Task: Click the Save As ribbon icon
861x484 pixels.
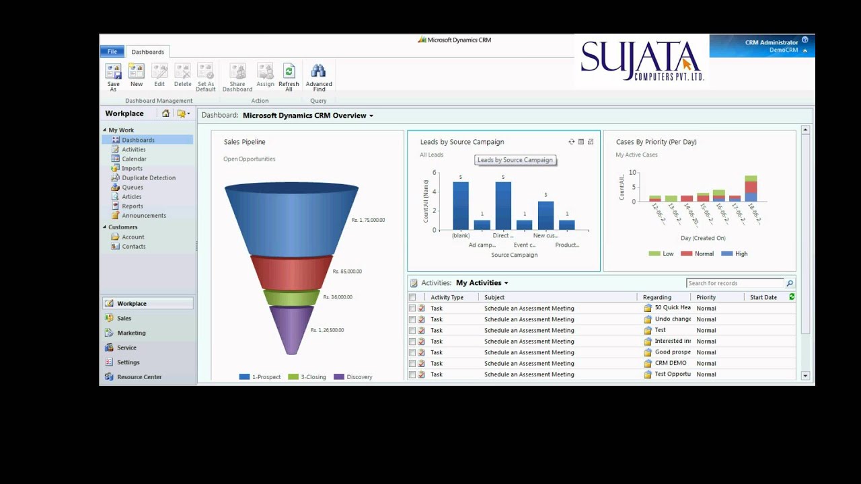Action: pyautogui.click(x=113, y=71)
